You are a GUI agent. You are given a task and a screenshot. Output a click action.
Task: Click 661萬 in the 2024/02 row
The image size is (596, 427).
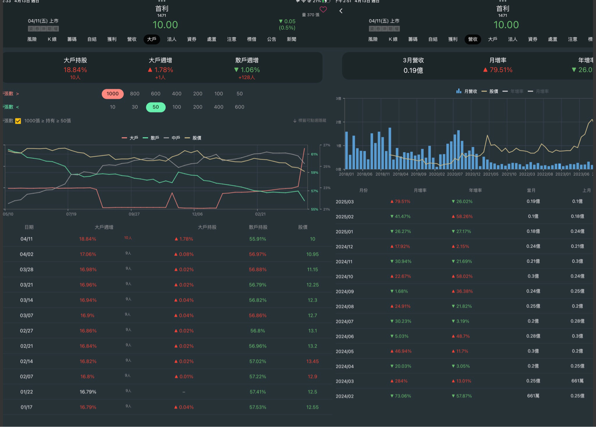pyautogui.click(x=533, y=396)
